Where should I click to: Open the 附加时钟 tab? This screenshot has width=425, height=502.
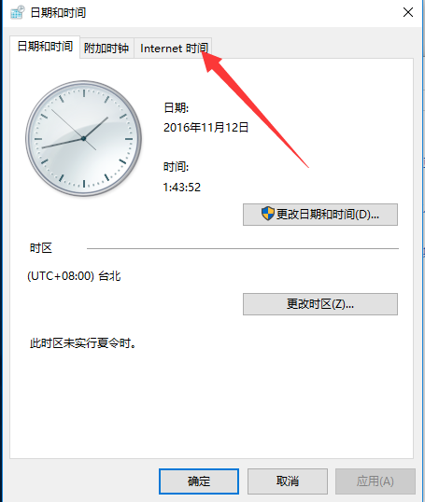click(x=106, y=49)
